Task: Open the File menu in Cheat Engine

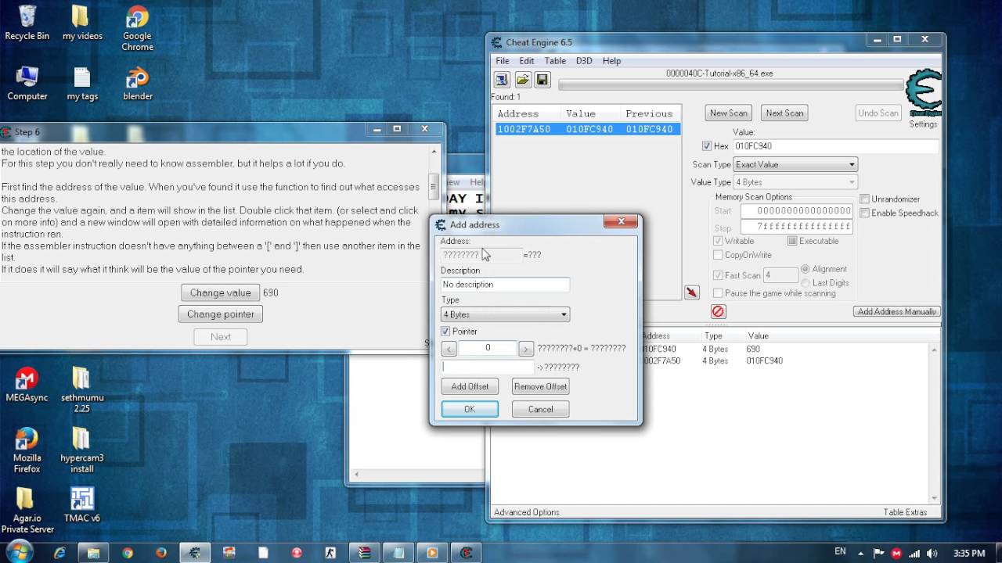Action: (503, 60)
